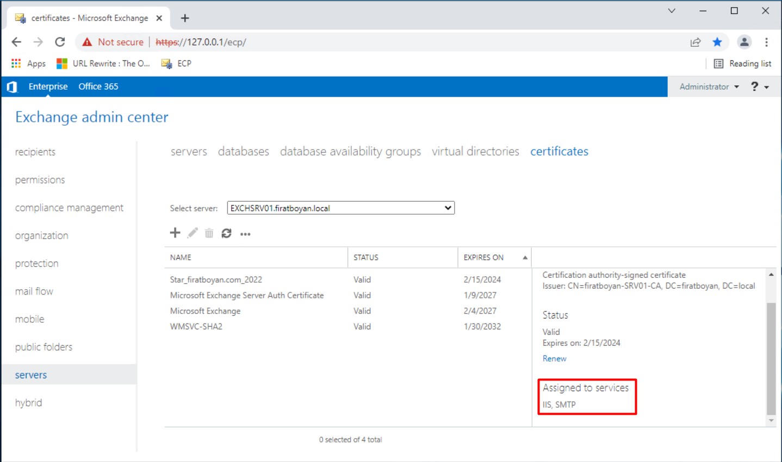Open the Reading list

pyautogui.click(x=742, y=64)
